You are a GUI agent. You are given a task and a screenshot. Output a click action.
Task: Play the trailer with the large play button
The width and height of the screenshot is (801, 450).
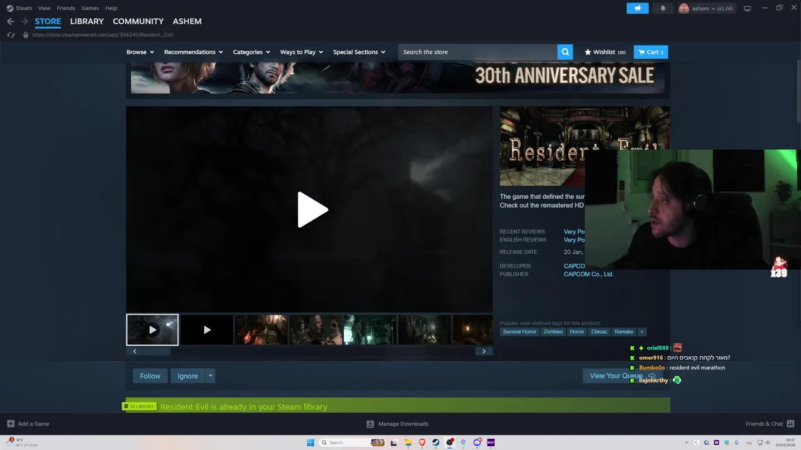[312, 209]
